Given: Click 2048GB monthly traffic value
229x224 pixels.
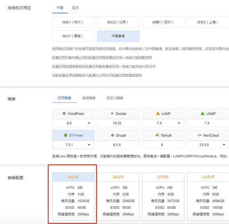Looking at the screenshot, I should click(128, 201).
